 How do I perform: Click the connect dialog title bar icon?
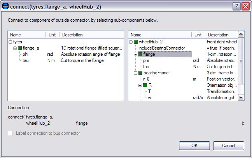coord(5,7)
